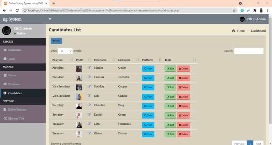Edit photo icon for Sheldon Cooper
Viewport: 272px width, 145px height.
[89, 86]
